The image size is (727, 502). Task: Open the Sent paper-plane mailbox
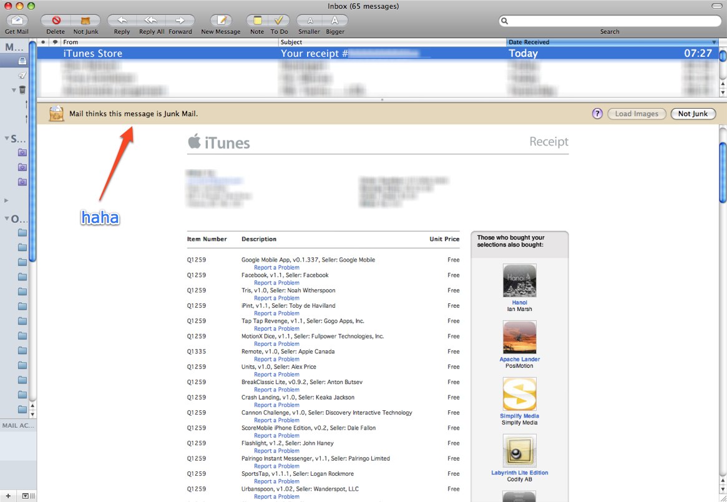click(x=22, y=75)
